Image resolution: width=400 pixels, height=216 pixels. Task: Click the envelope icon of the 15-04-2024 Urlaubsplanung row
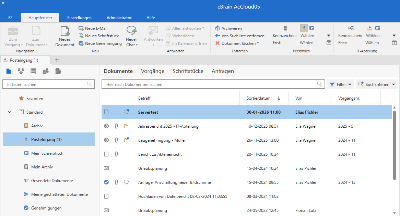point(106,168)
